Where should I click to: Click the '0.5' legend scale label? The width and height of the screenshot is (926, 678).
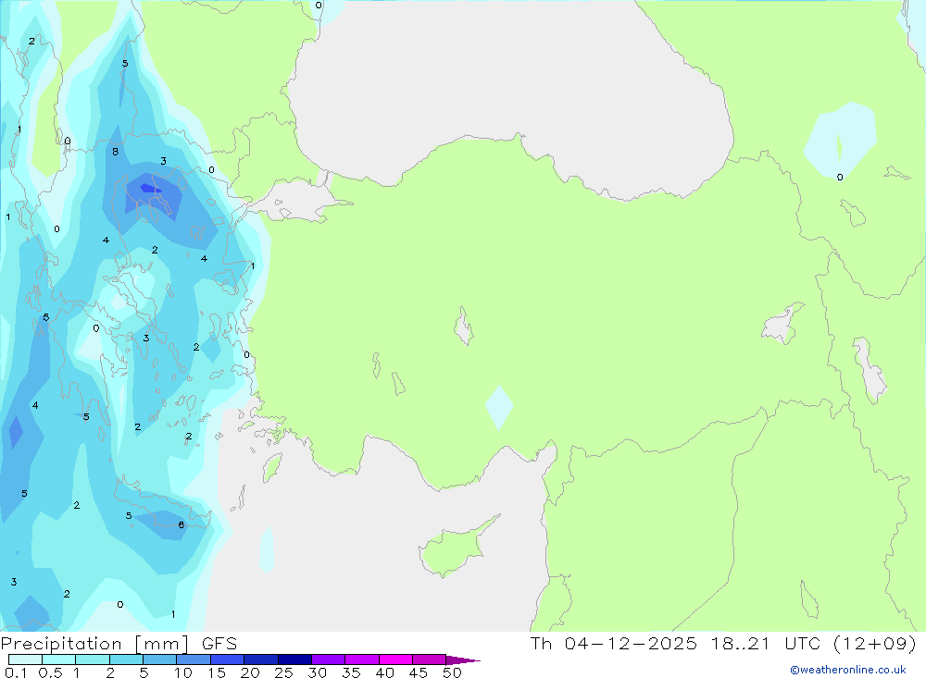[50, 672]
